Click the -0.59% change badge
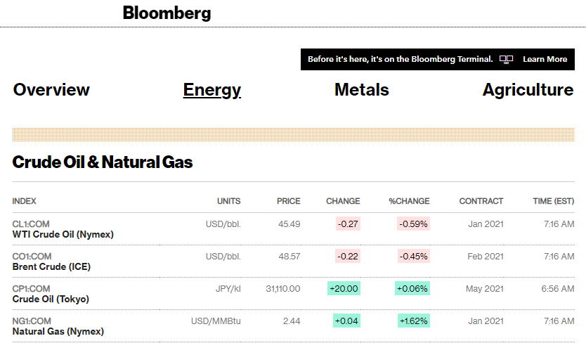This screenshot has width=586, height=355. [413, 224]
